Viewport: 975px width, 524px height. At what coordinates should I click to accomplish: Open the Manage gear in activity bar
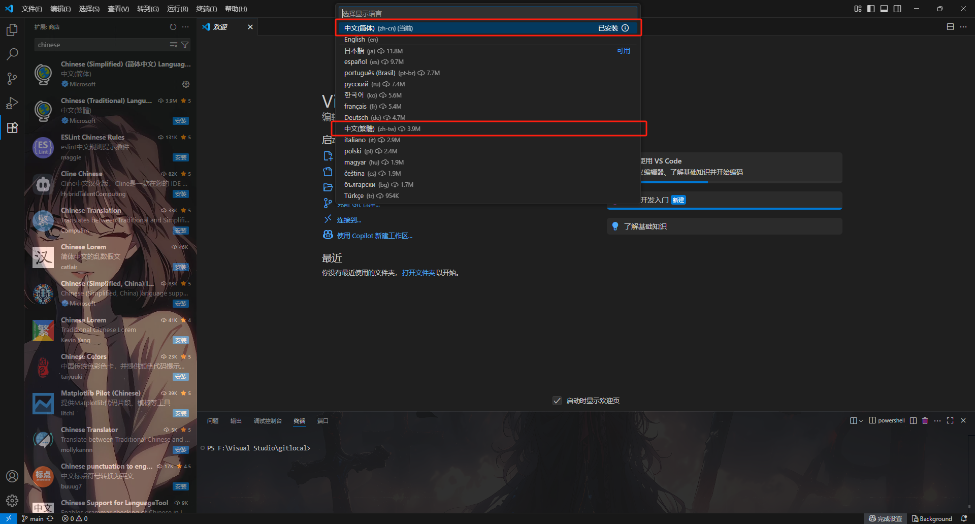[12, 501]
